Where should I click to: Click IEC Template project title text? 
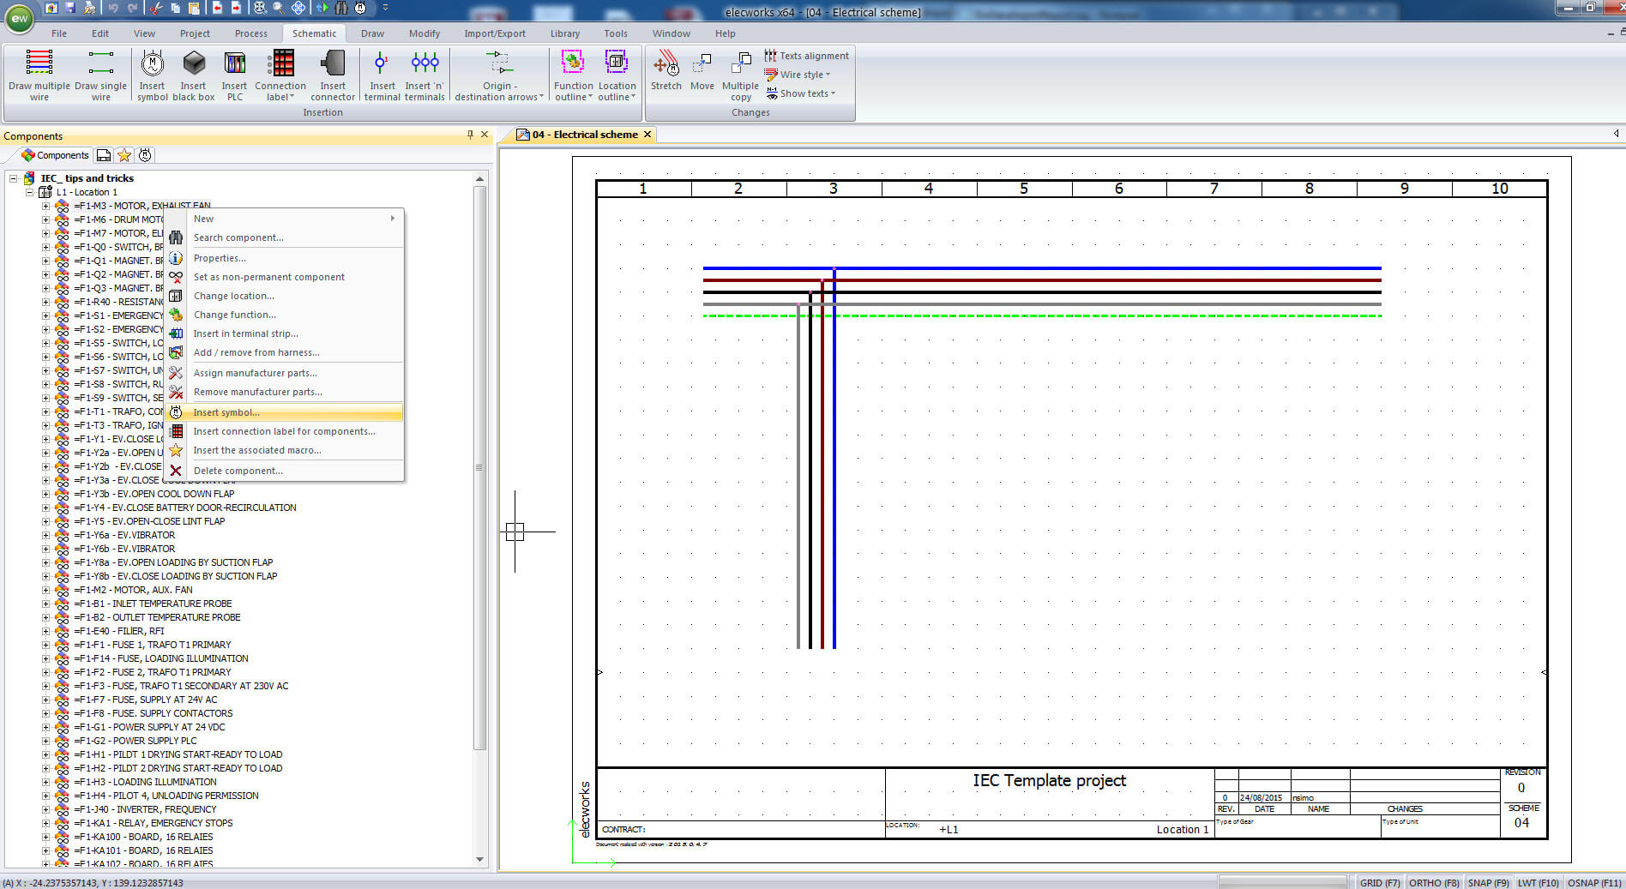click(x=1049, y=780)
